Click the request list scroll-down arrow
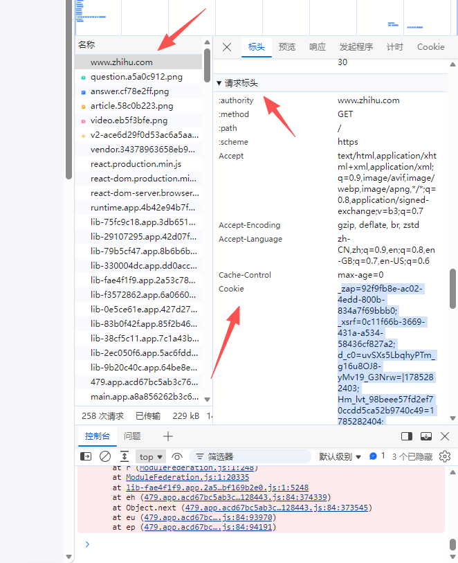 coord(207,400)
